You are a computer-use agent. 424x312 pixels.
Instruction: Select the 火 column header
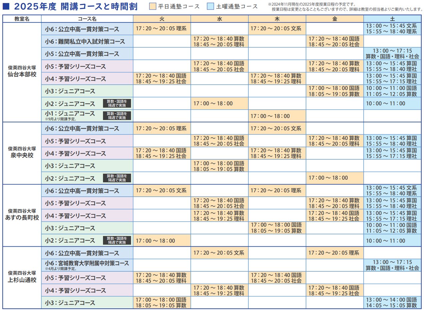tap(162, 19)
